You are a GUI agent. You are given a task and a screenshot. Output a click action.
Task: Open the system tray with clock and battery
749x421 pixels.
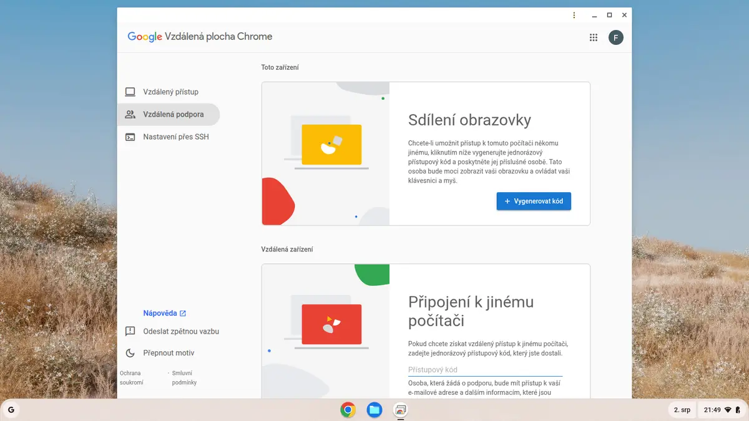point(722,410)
